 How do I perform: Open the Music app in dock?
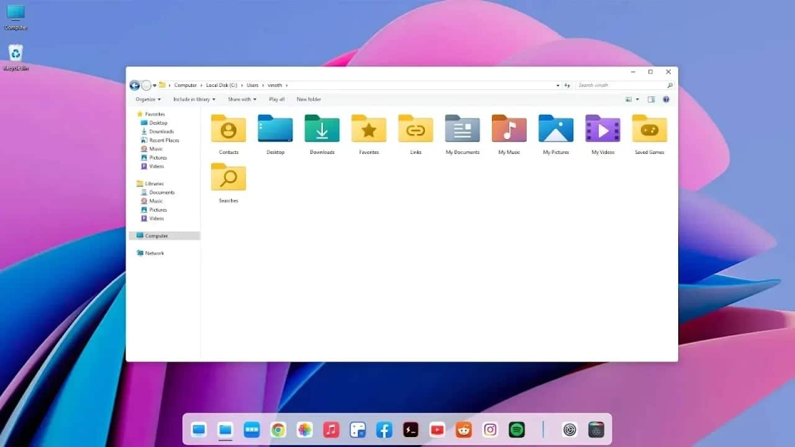[x=331, y=430]
